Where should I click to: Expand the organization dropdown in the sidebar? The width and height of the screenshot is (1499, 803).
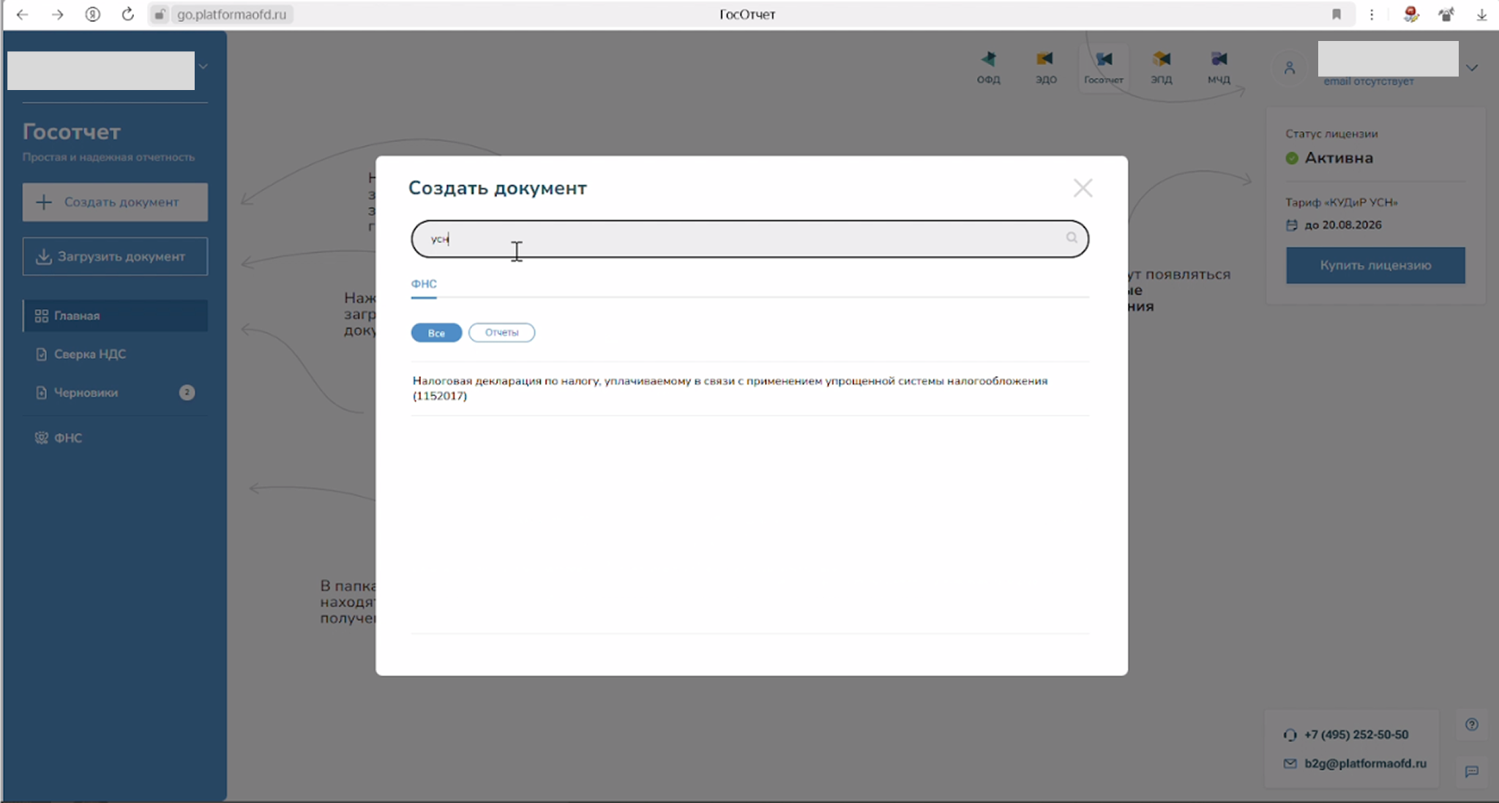[203, 67]
